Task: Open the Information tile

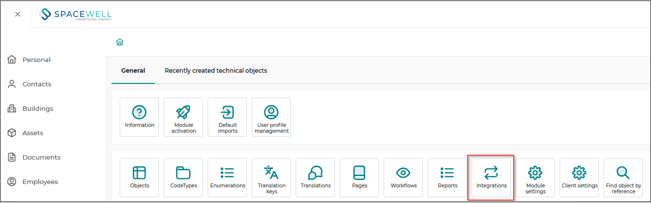Action: pyautogui.click(x=139, y=117)
